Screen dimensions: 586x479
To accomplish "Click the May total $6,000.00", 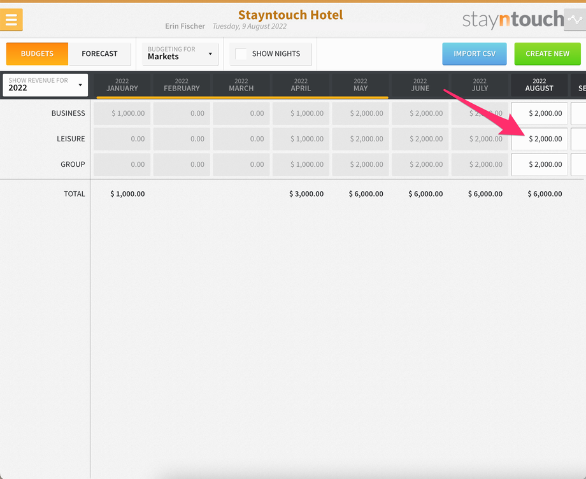I will pos(366,194).
